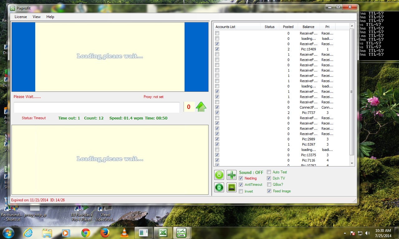Open the Ulead VideoStudio desktop shortcut

tap(105, 213)
